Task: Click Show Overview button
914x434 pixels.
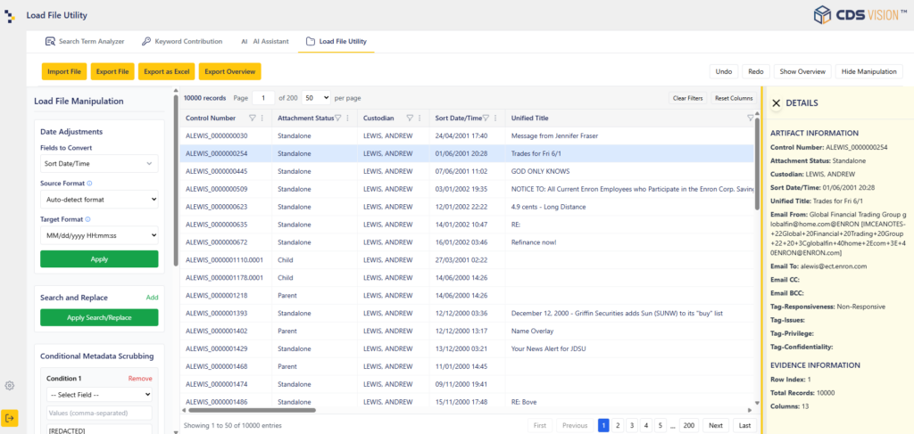Action: 802,71
